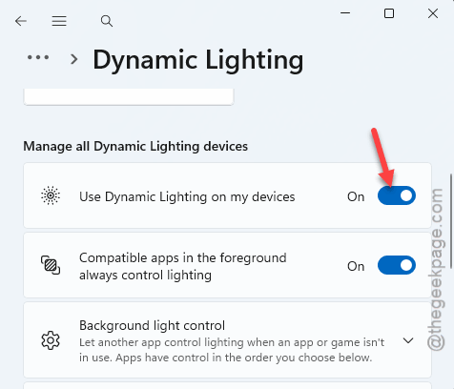This screenshot has width=454, height=389.
Task: Click the Dynamic Lighting sun icon
Action: point(51,195)
